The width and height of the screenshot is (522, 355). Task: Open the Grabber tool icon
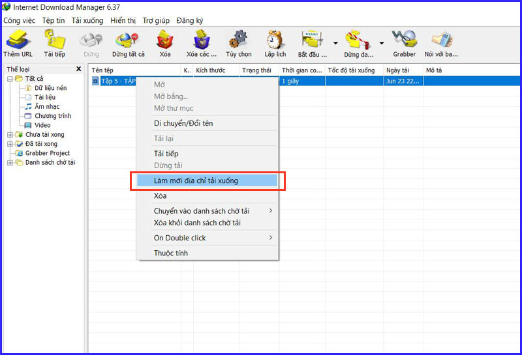point(404,39)
